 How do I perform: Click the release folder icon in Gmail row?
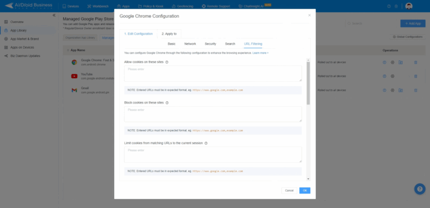coord(401,90)
